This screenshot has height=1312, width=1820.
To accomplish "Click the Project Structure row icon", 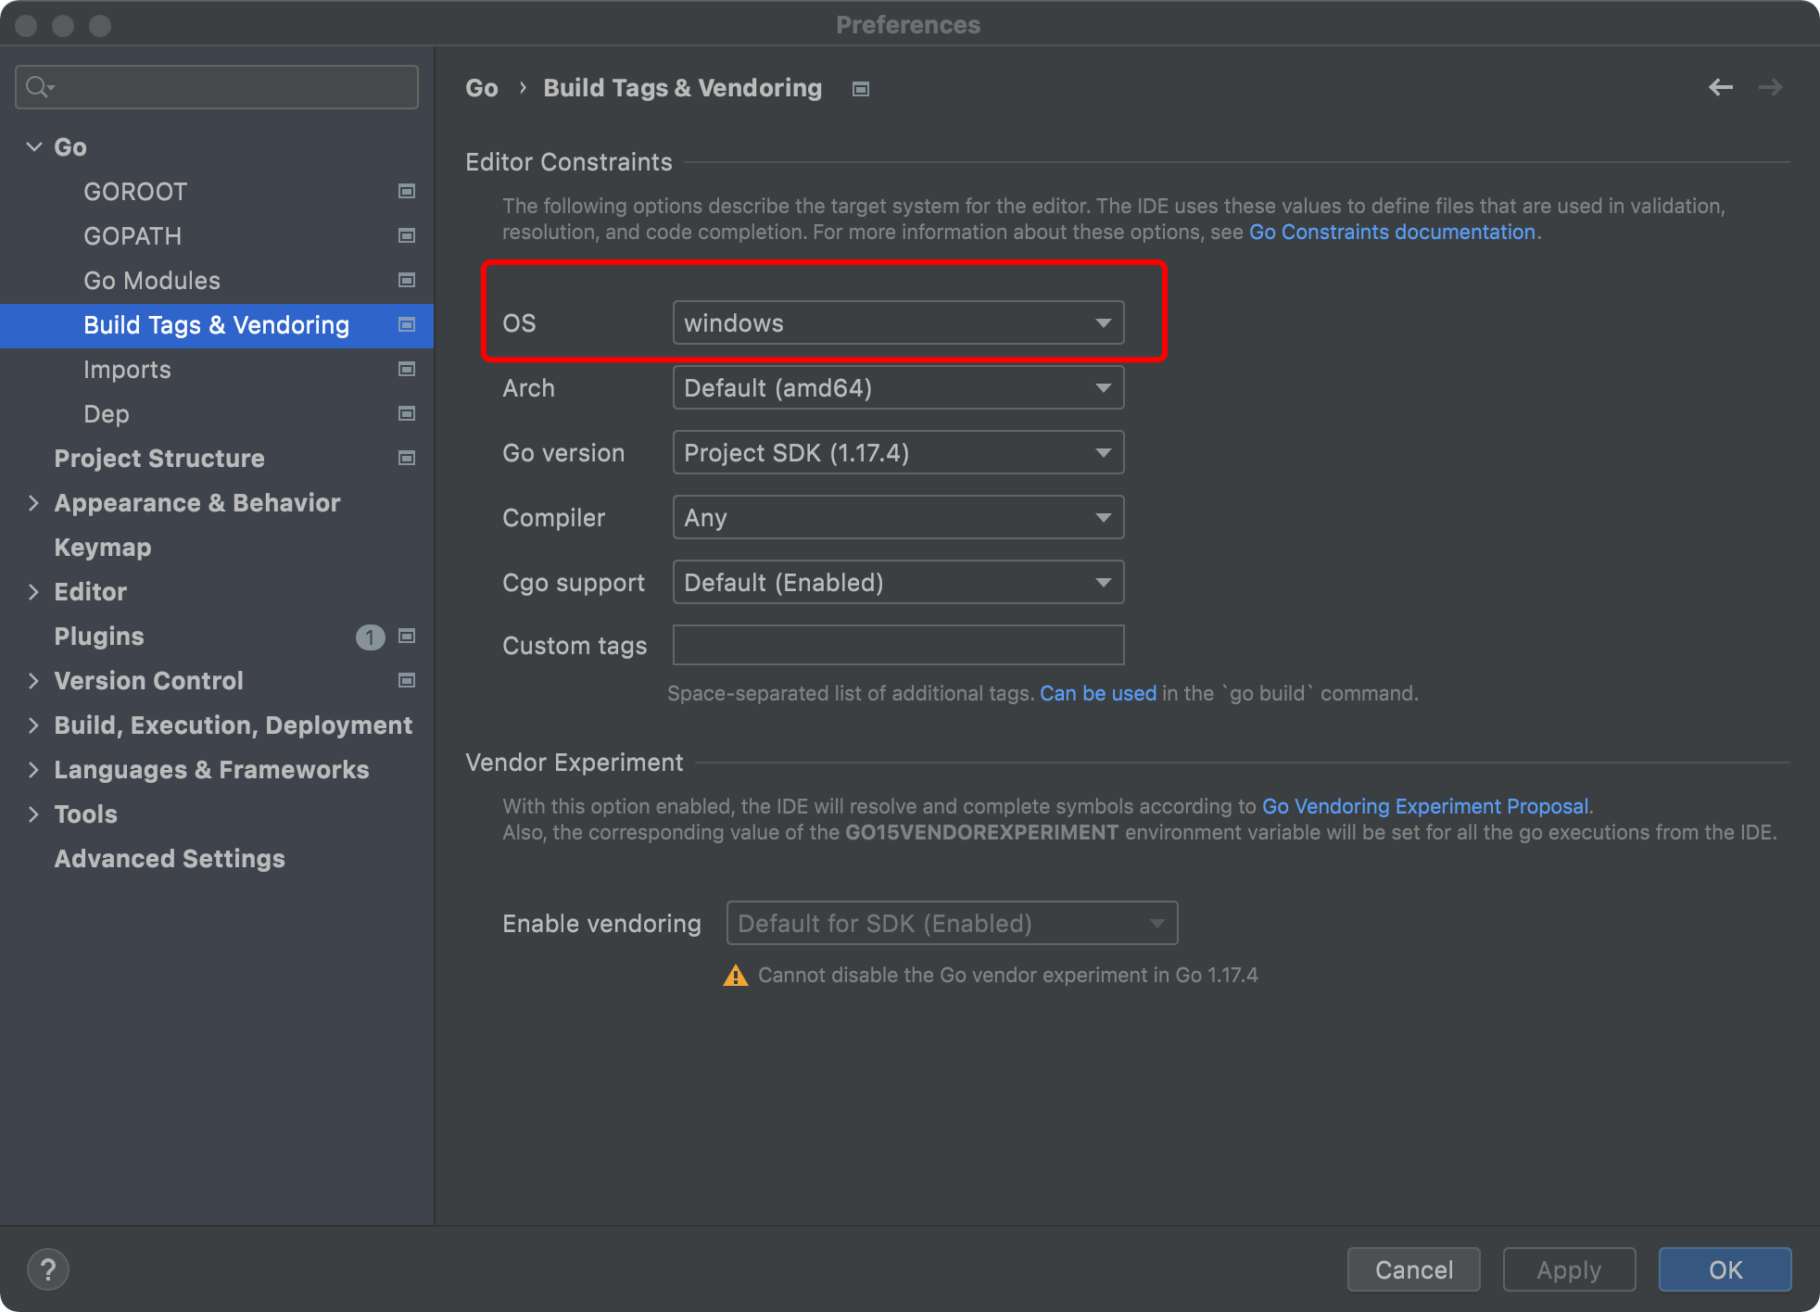I will point(406,458).
